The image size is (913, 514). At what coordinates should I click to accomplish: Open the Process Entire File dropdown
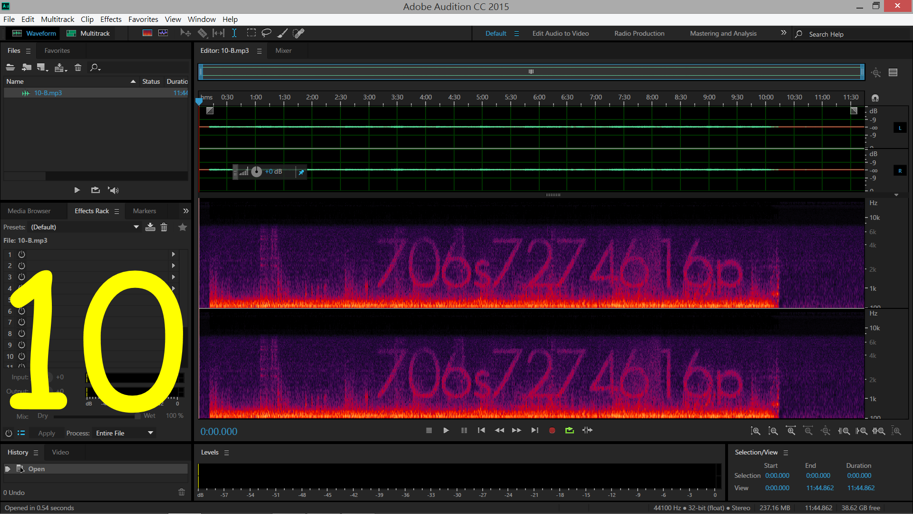click(150, 433)
